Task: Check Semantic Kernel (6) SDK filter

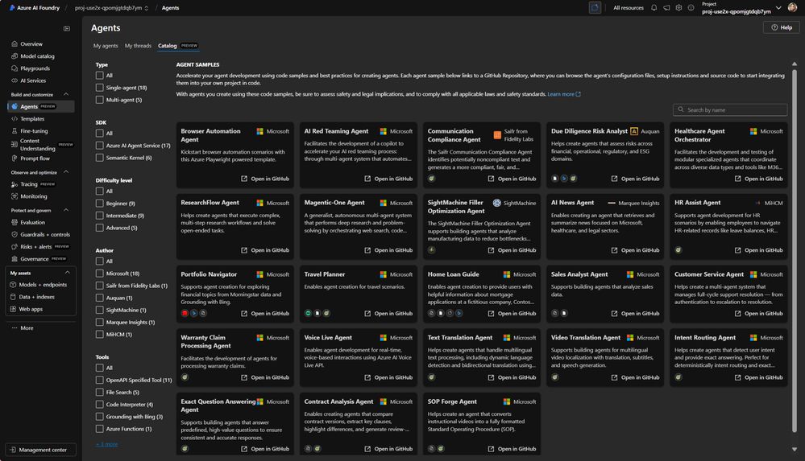Action: [100, 158]
